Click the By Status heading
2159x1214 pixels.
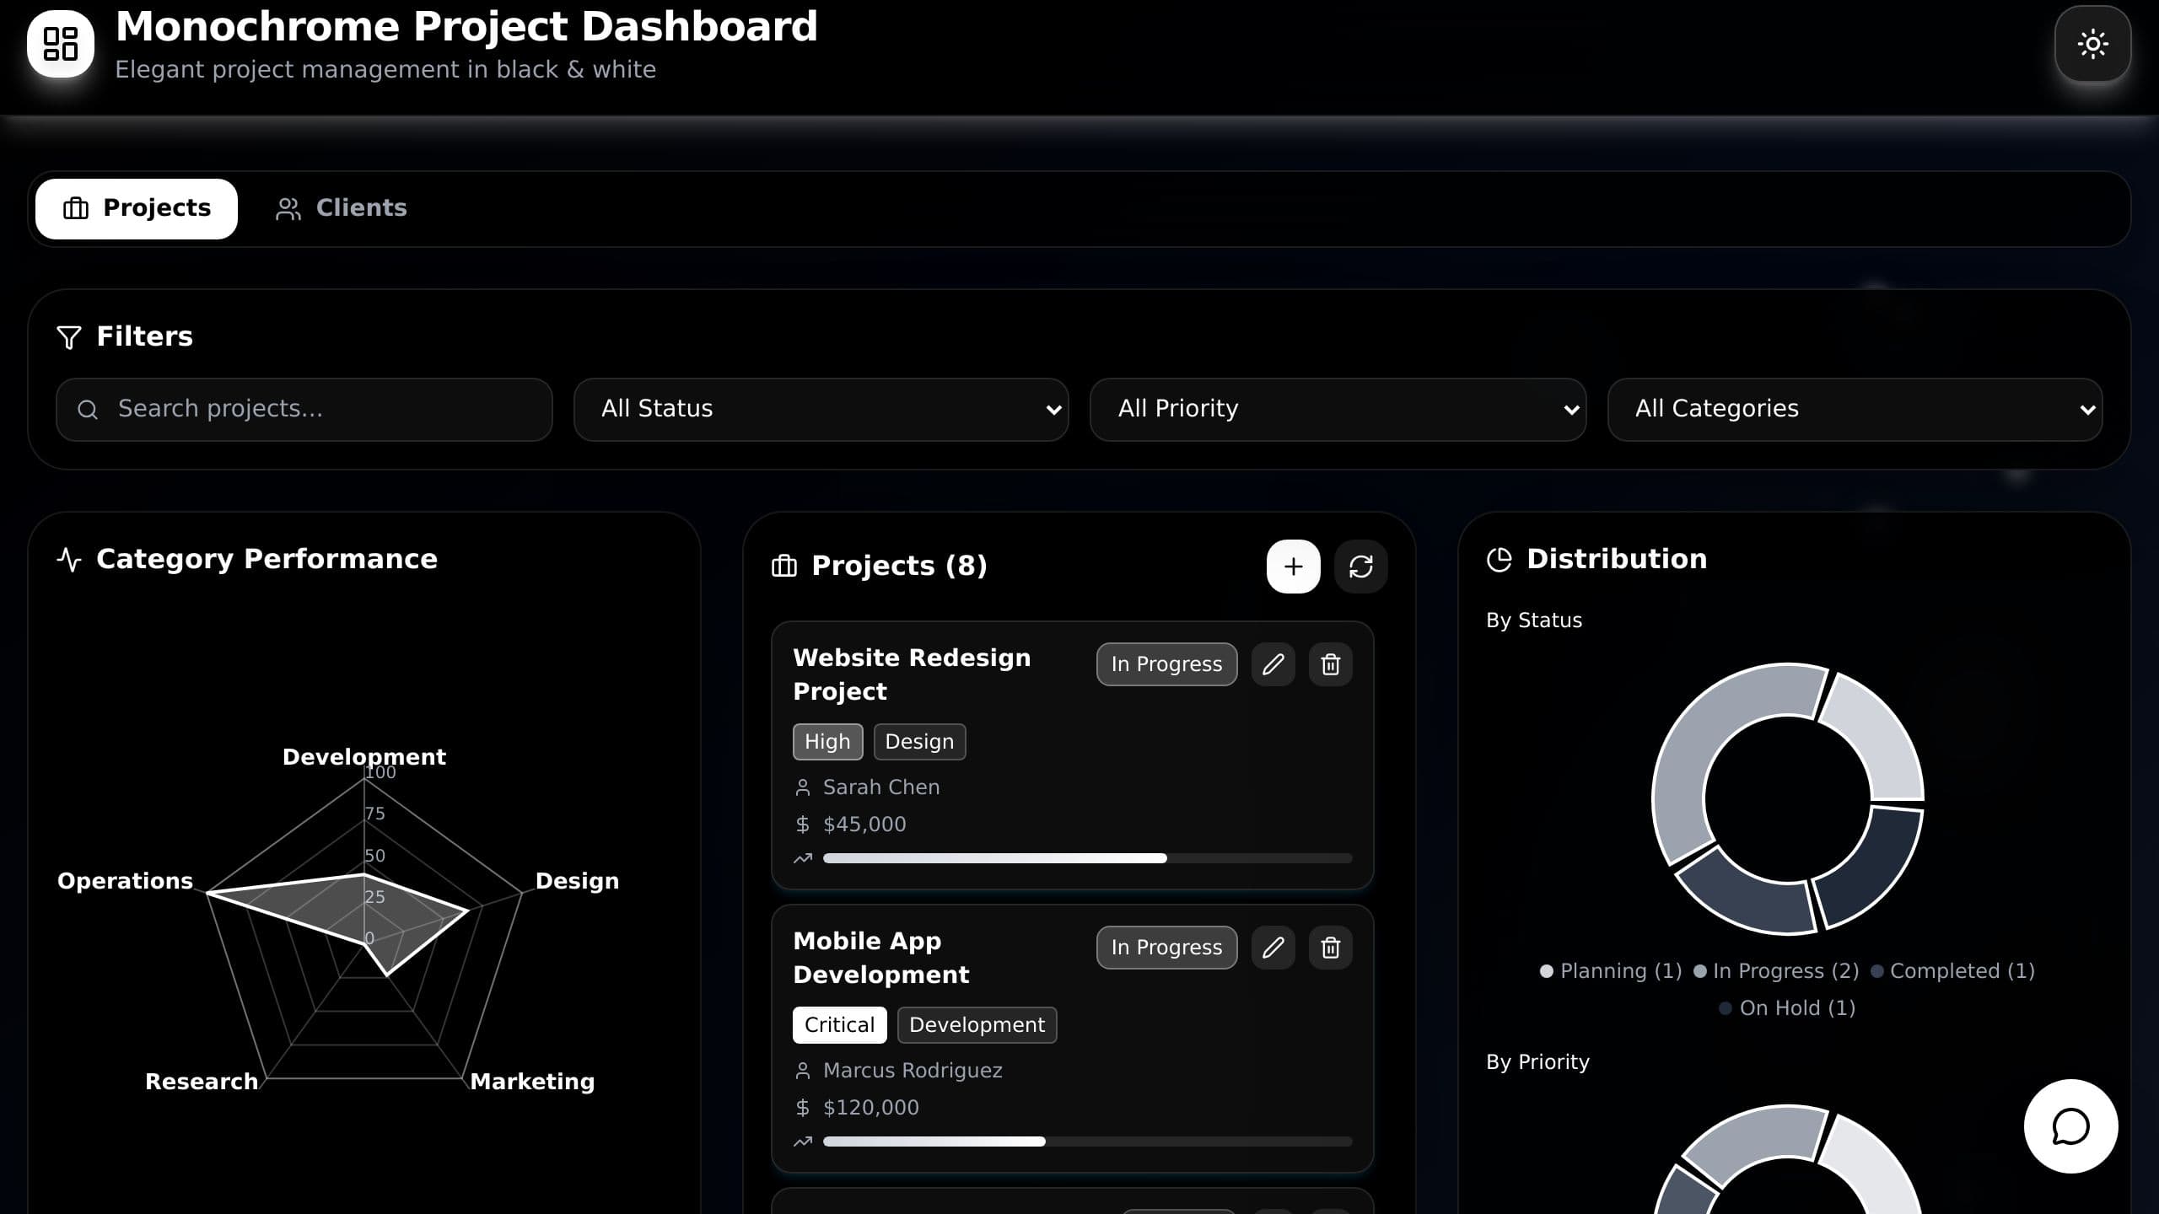(x=1534, y=620)
